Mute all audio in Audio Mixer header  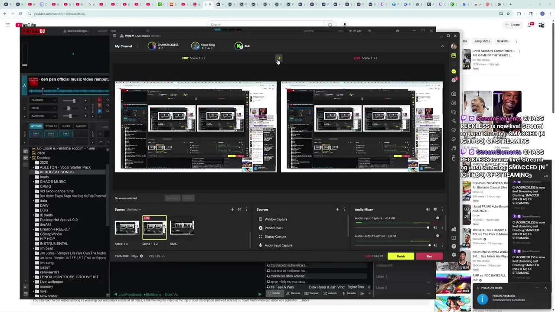click(428, 209)
